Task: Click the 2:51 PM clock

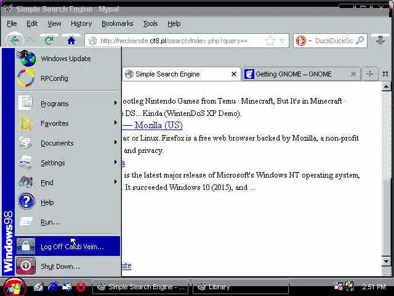Action: click(374, 287)
